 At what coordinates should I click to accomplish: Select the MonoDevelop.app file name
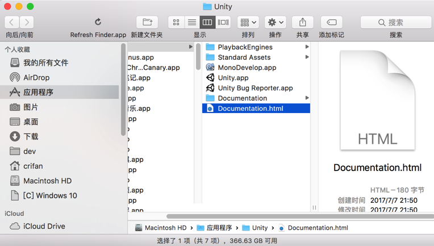247,68
